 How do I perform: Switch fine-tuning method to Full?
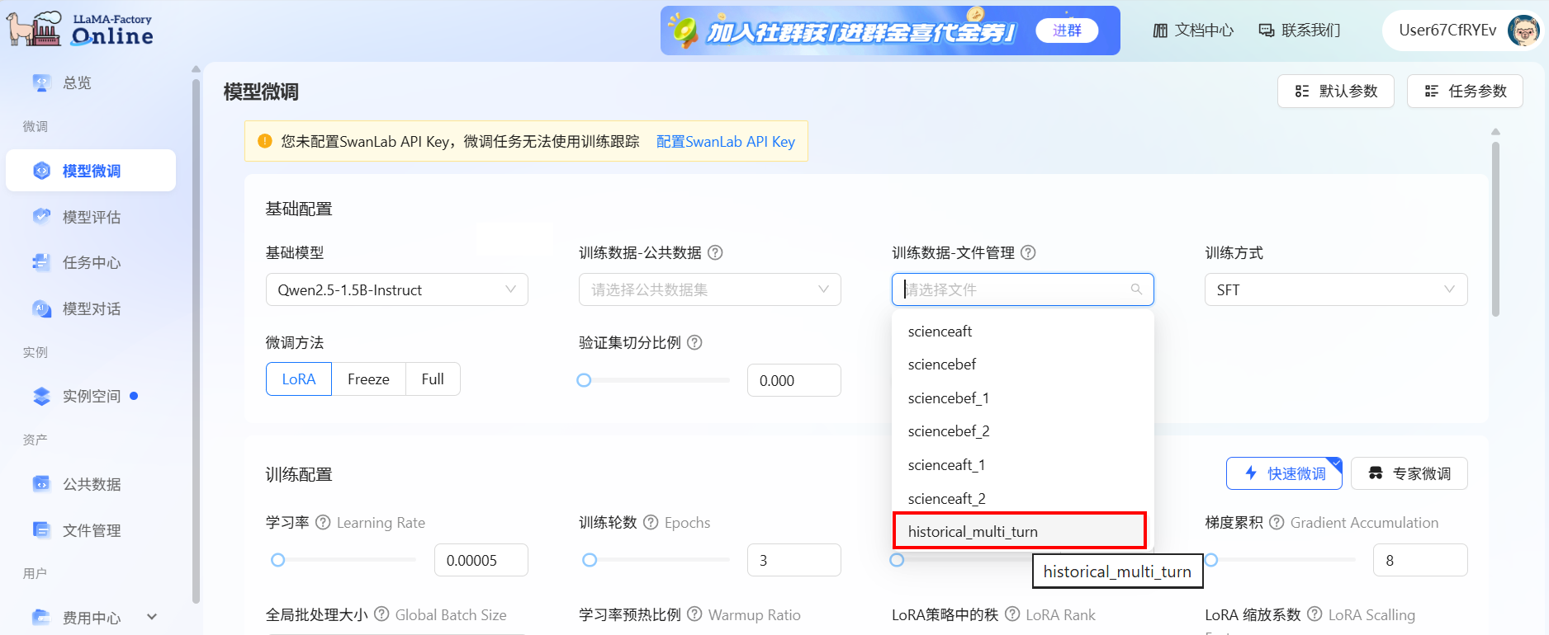(433, 379)
